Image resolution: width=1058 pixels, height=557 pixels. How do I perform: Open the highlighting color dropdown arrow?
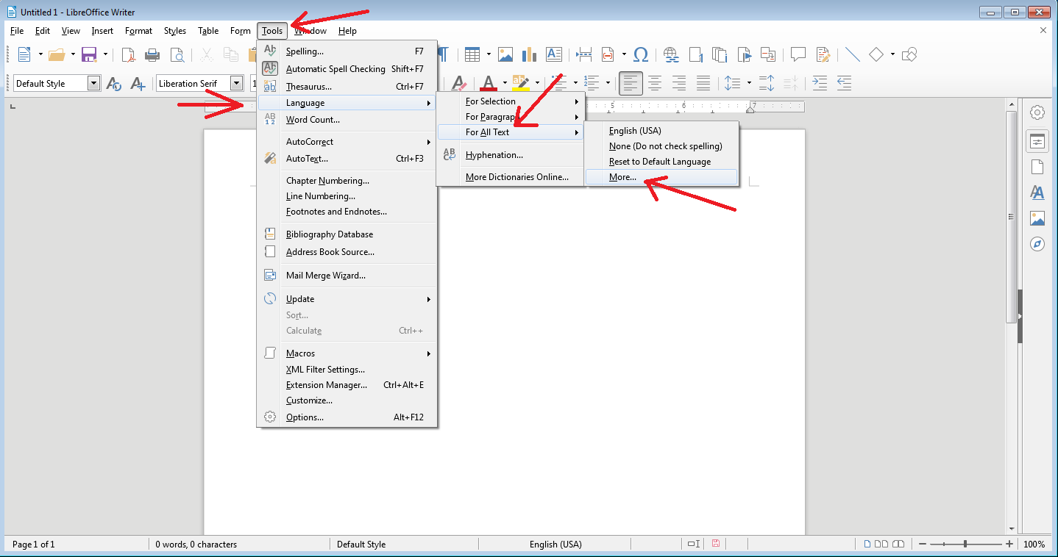click(x=537, y=84)
